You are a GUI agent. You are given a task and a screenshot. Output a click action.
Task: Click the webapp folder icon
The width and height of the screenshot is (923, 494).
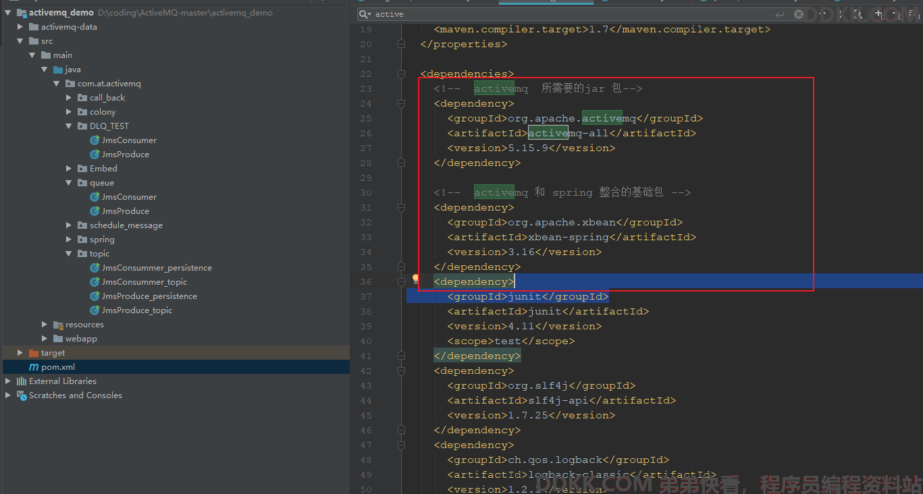pos(59,339)
